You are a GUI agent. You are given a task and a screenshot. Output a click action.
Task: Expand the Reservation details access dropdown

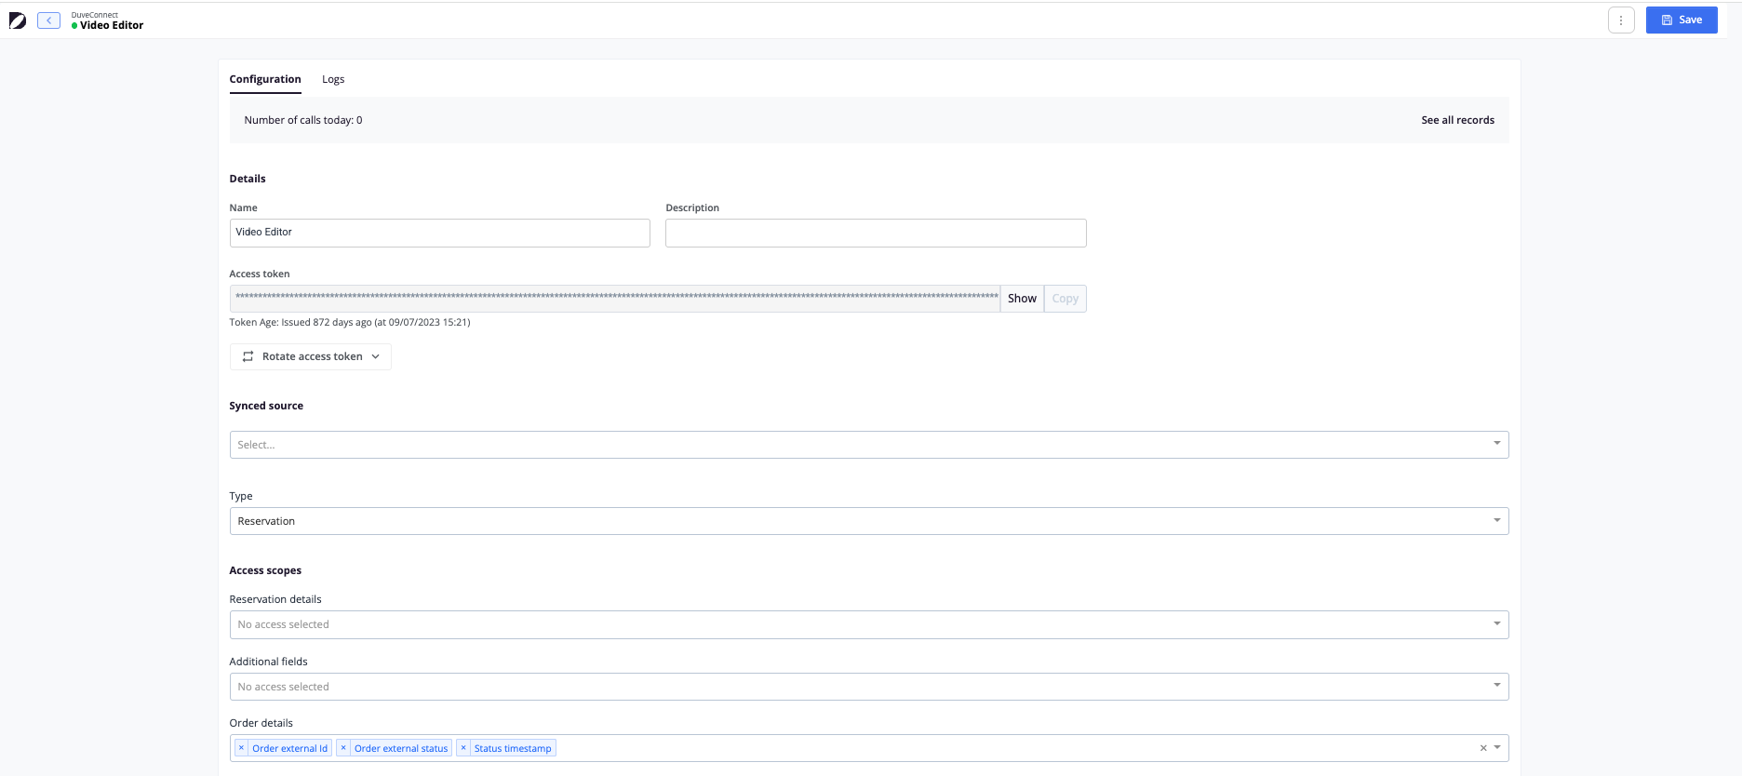pyautogui.click(x=868, y=624)
